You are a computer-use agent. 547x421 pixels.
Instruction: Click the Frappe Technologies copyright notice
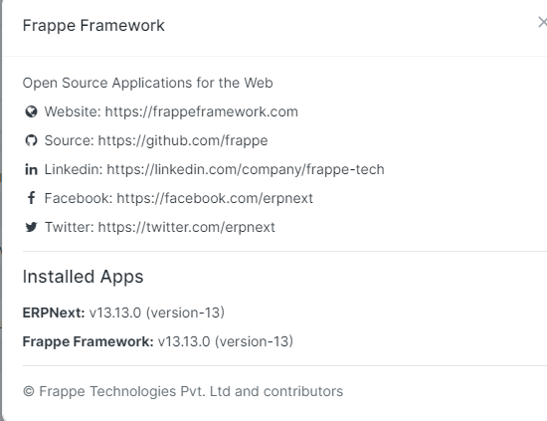point(183,392)
